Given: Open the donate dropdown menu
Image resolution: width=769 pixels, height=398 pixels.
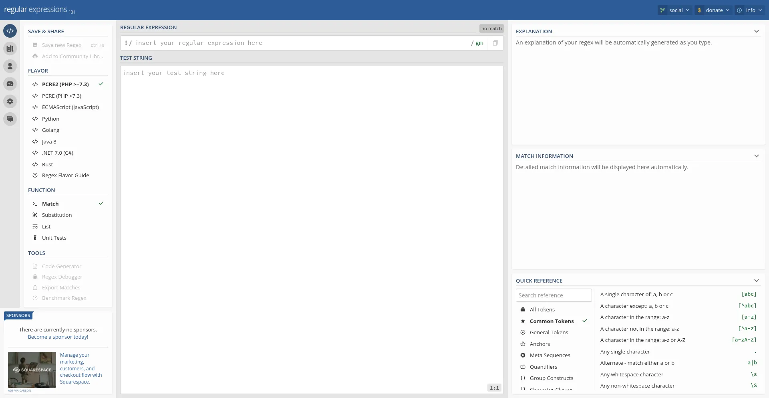Looking at the screenshot, I should [714, 10].
